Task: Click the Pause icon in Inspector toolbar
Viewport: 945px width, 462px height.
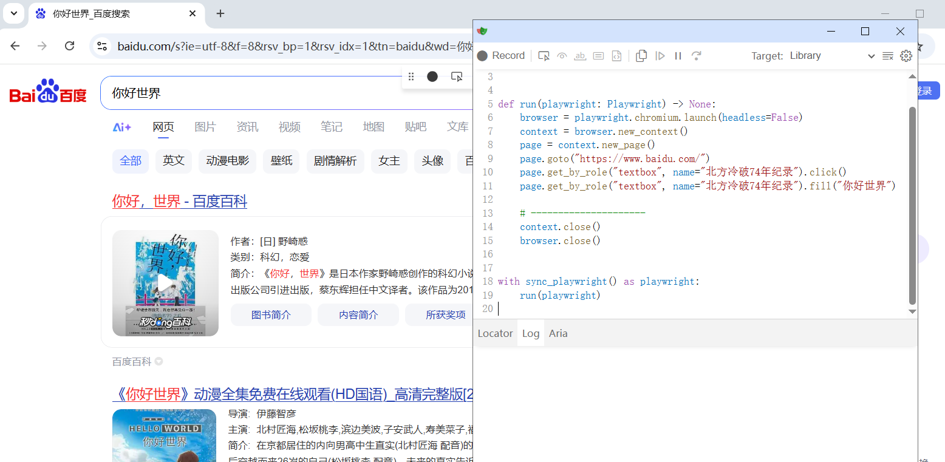Action: pyautogui.click(x=678, y=56)
